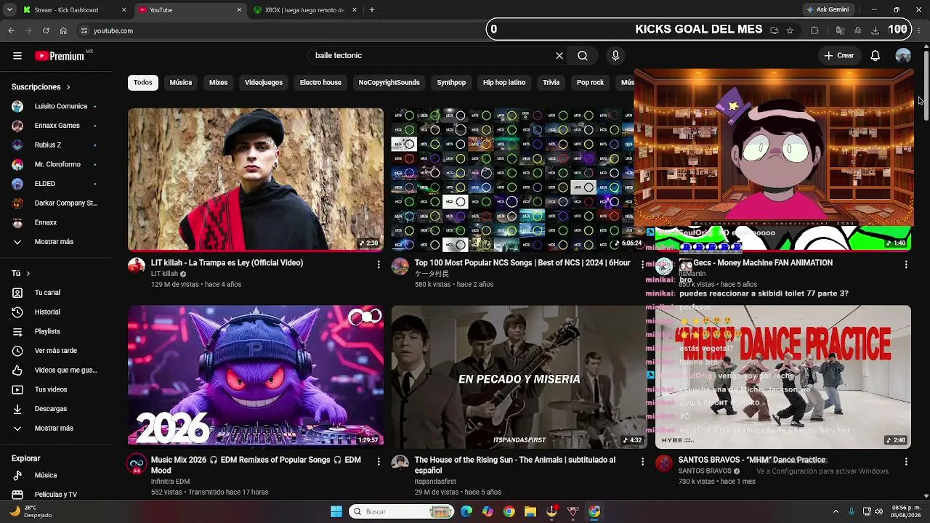Open the browser home page button
The height and width of the screenshot is (523, 930).
click(x=63, y=31)
